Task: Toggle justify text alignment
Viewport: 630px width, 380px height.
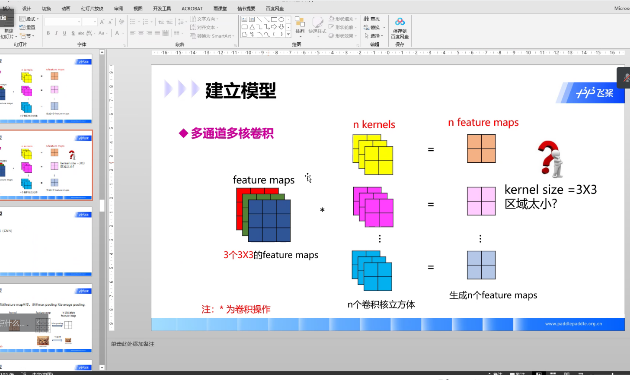Action: click(x=157, y=33)
